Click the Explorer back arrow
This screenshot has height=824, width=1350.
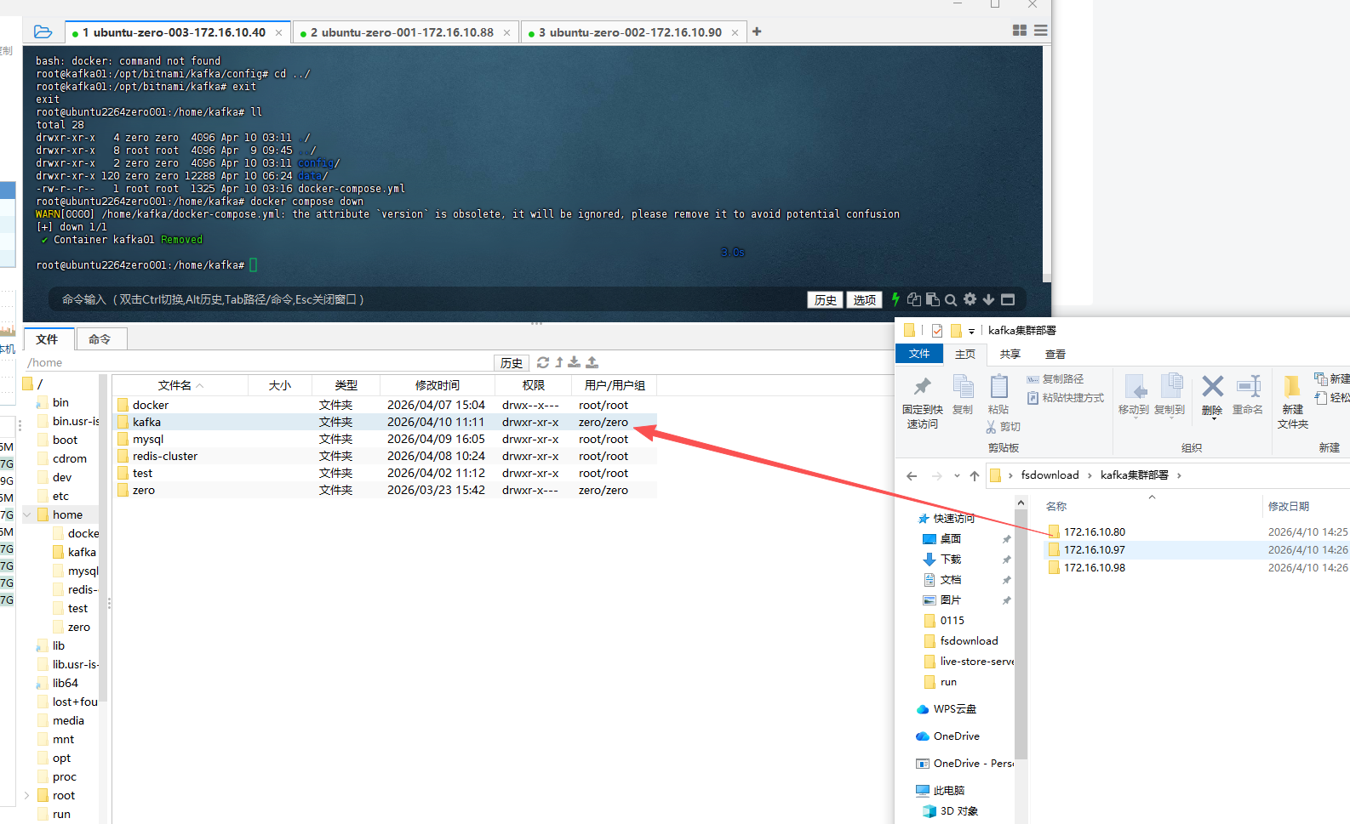pos(912,476)
